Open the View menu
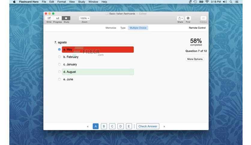251x145 pixels. [72, 2]
